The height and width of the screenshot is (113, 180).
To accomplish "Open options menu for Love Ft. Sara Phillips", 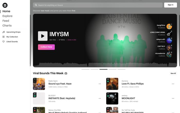I will 173,84.
